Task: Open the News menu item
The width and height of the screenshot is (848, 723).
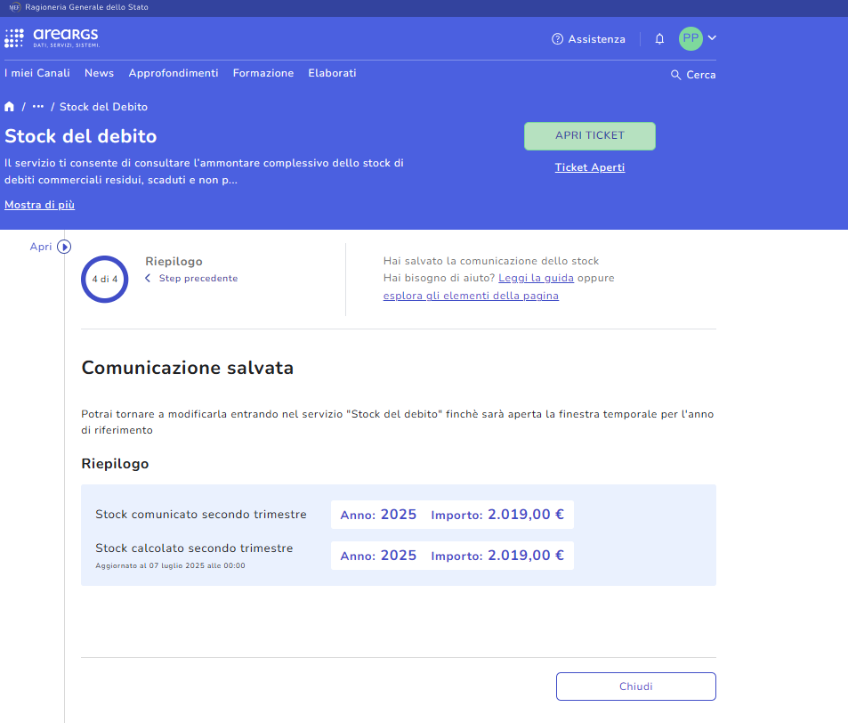Action: [99, 73]
